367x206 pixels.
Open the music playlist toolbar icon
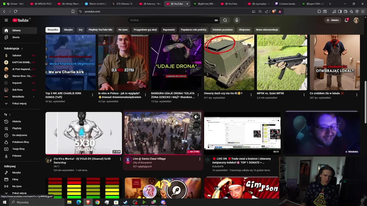334,11
